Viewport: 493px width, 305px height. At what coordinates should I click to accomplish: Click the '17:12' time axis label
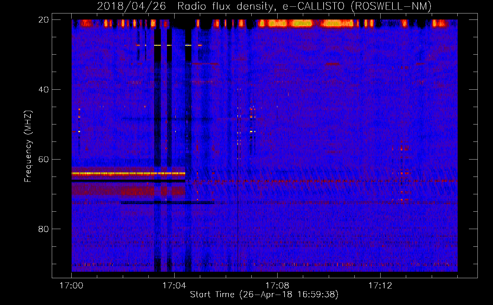tap(380, 285)
